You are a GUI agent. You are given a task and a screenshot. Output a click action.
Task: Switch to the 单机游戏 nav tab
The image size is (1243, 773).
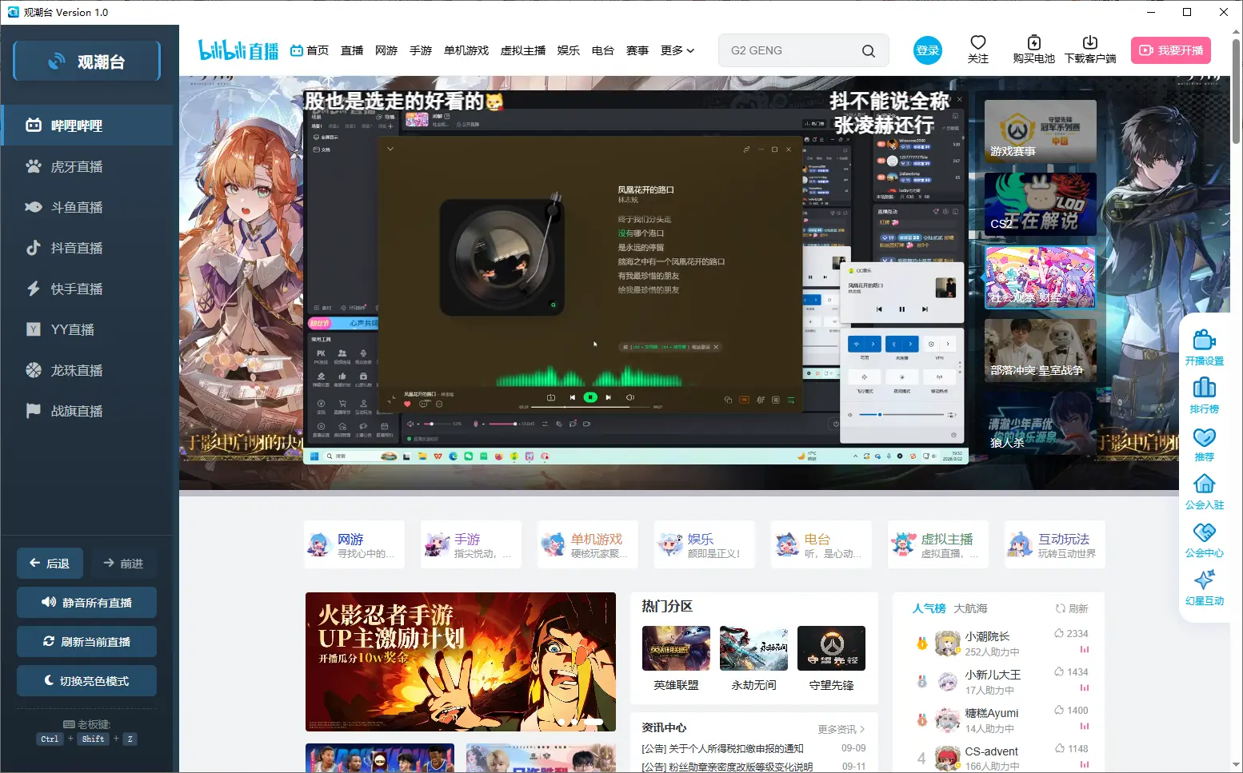pyautogui.click(x=466, y=50)
